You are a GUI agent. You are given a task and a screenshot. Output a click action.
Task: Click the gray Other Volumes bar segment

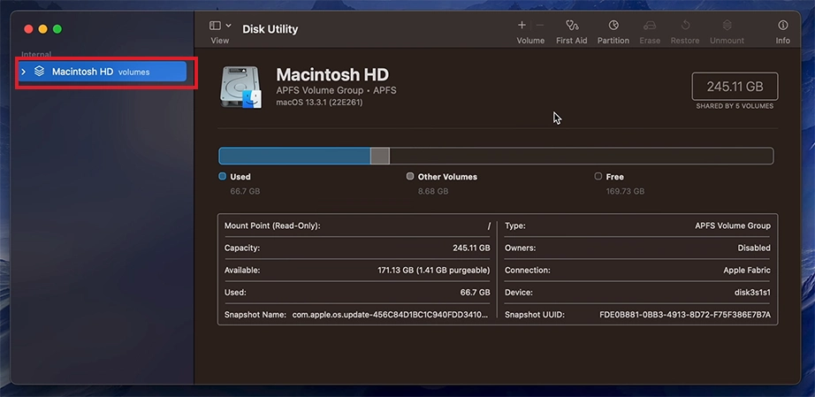(380, 156)
